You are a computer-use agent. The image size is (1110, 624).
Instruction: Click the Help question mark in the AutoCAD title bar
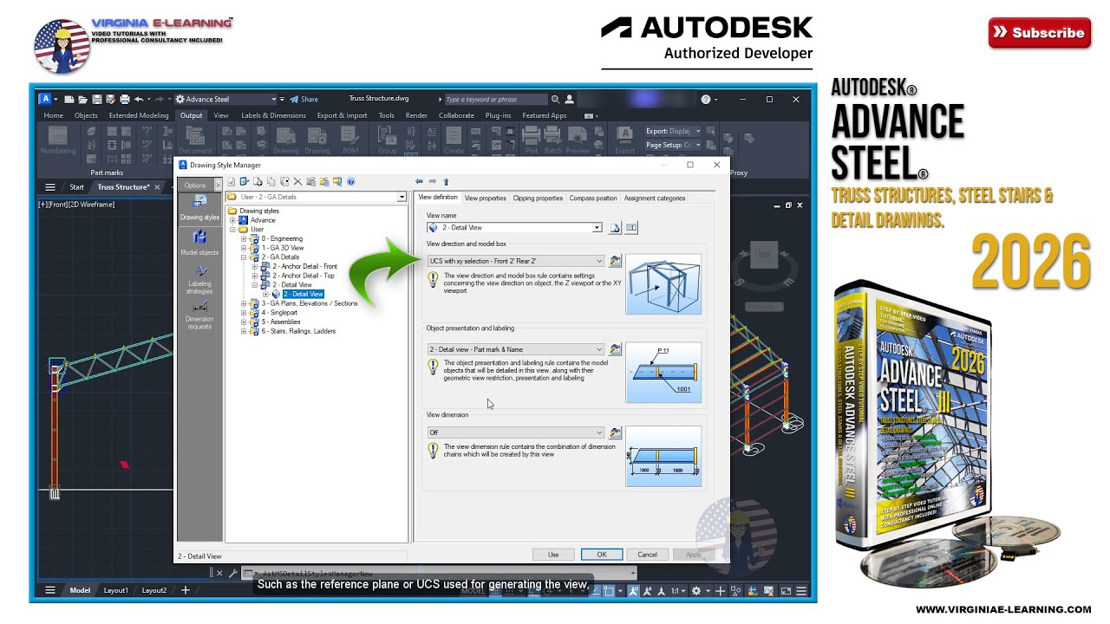[x=705, y=99]
